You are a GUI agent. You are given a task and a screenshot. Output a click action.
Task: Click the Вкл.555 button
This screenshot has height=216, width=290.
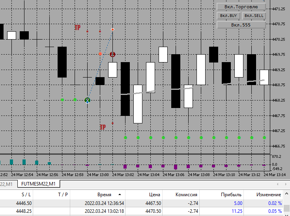241,25
